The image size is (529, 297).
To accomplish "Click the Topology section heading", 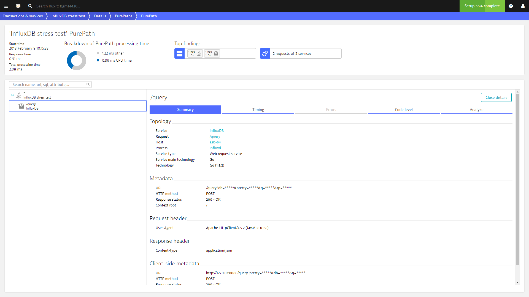I will coord(160,121).
